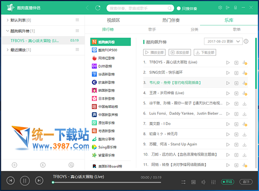Open menu icon for 最近播放

[x=77, y=50]
